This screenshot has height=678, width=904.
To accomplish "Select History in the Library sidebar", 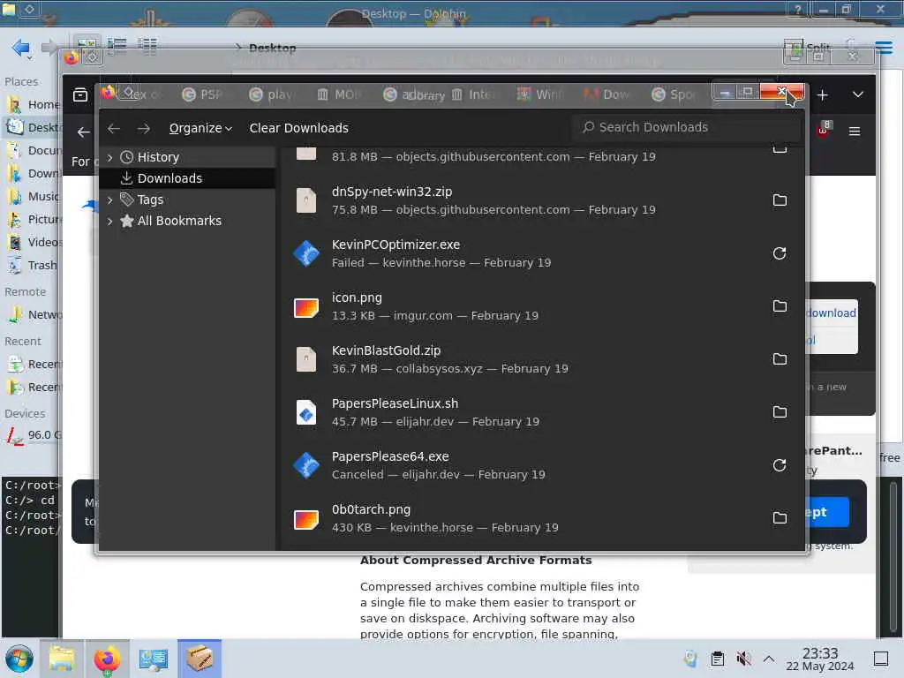I will click(x=158, y=157).
